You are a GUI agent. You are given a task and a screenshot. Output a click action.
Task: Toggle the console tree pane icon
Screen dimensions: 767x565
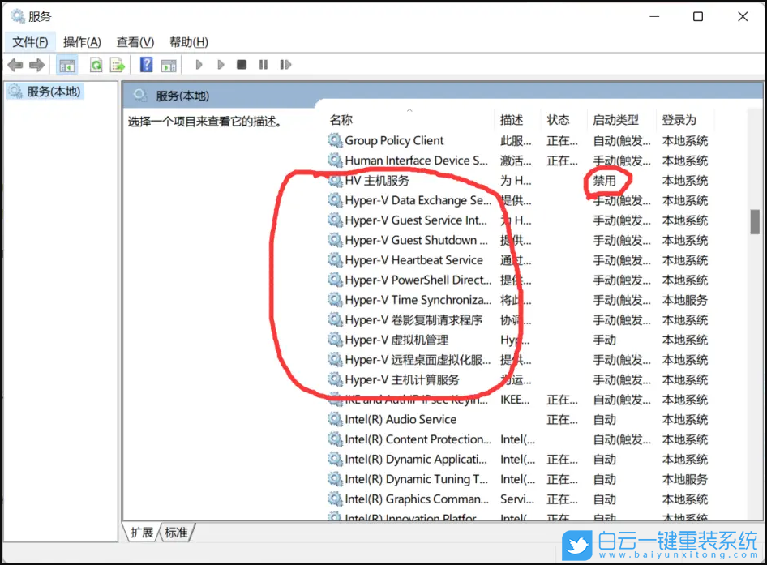click(66, 65)
